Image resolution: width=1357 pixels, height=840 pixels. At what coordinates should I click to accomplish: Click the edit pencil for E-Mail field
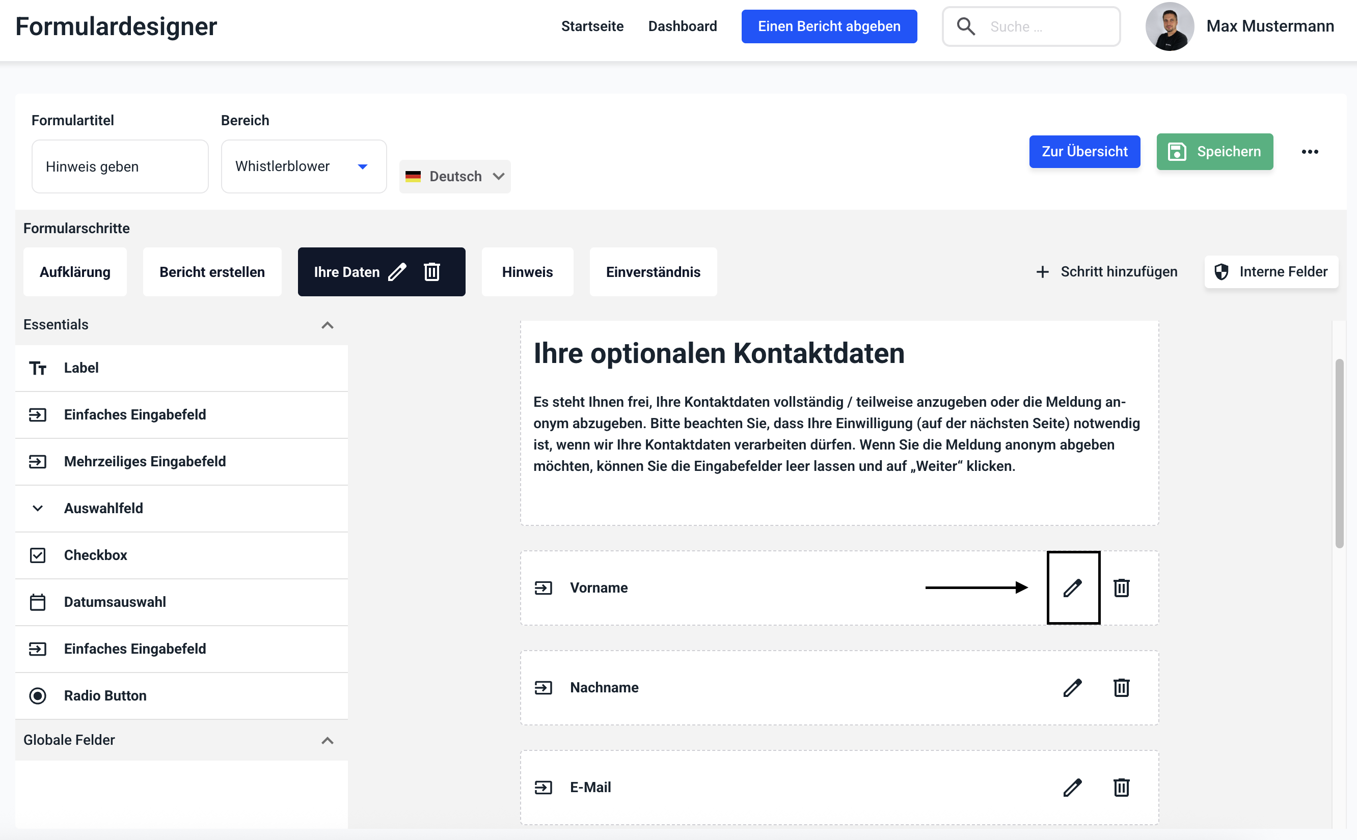[x=1072, y=787]
